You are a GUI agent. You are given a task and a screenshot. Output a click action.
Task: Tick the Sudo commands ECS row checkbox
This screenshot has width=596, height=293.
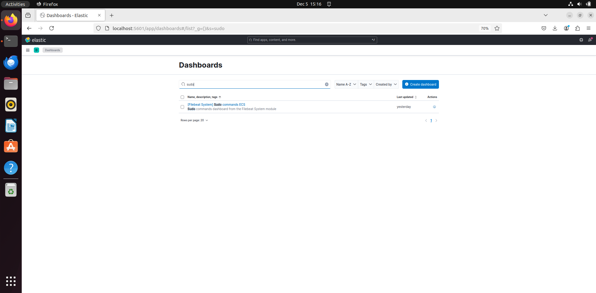[182, 107]
